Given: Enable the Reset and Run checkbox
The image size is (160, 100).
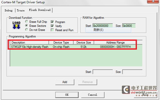Looking at the screenshot, I should (52, 30).
